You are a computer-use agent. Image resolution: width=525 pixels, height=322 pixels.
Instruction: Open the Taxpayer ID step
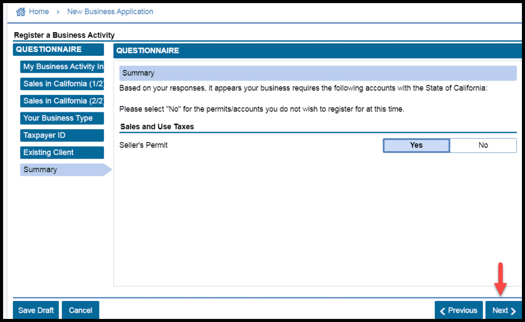click(45, 135)
